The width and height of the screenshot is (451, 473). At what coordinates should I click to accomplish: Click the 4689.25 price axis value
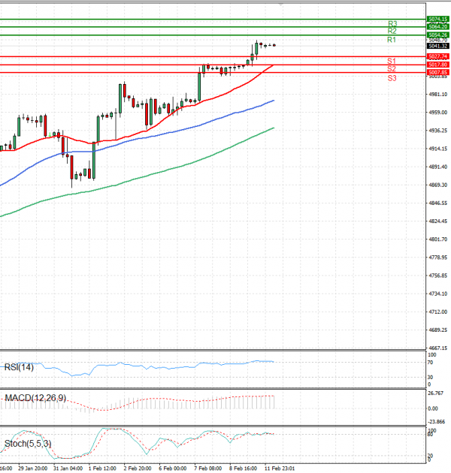point(438,330)
